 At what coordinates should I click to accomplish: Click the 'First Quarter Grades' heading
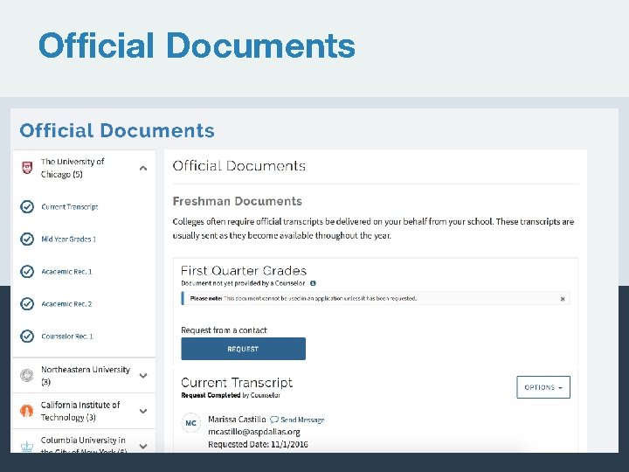click(244, 270)
